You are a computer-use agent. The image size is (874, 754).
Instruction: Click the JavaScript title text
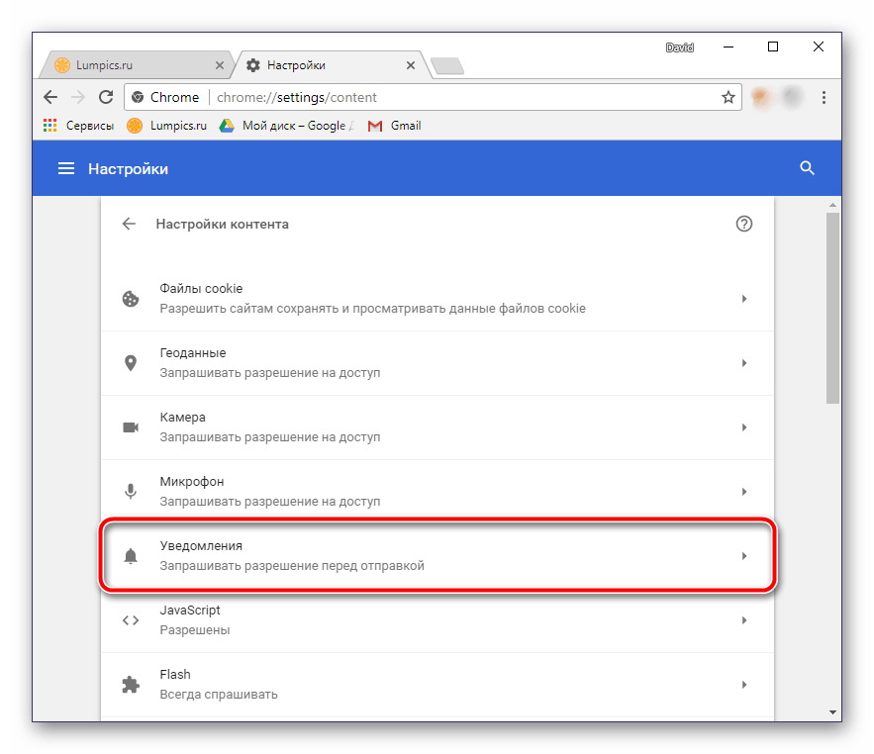coord(190,611)
